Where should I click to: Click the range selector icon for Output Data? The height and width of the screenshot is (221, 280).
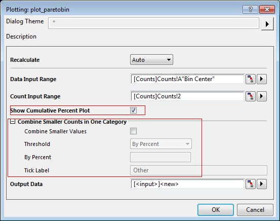[x=251, y=184]
